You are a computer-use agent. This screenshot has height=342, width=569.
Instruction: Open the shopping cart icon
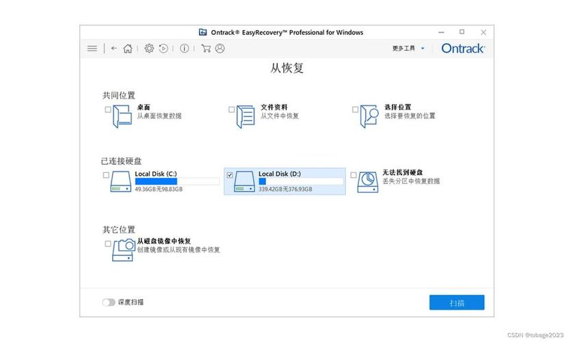click(x=206, y=49)
